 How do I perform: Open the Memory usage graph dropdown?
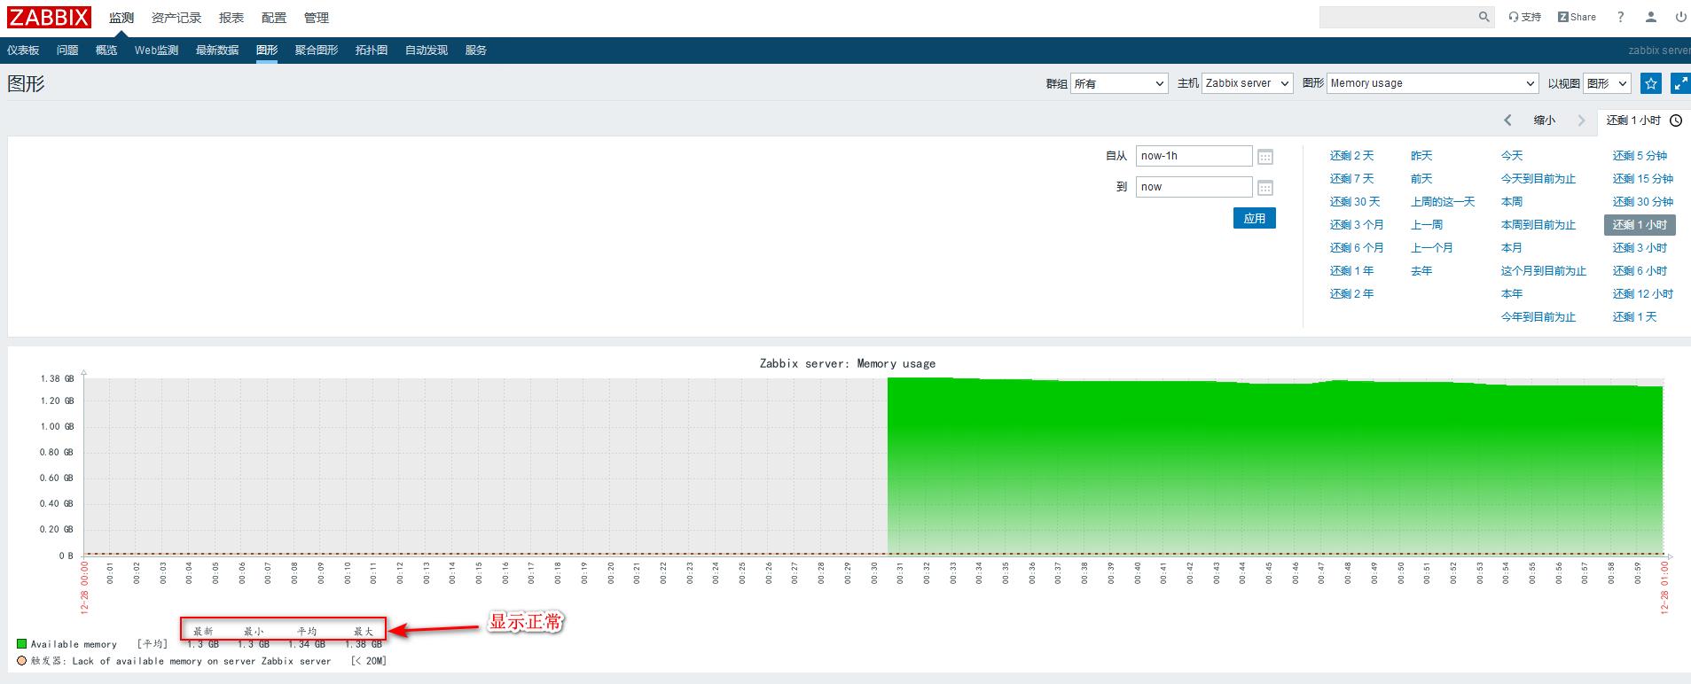click(1432, 83)
